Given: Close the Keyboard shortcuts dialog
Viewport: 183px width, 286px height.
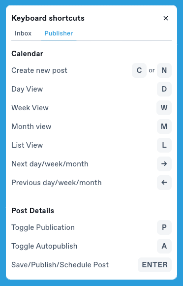Looking at the screenshot, I should pyautogui.click(x=165, y=18).
